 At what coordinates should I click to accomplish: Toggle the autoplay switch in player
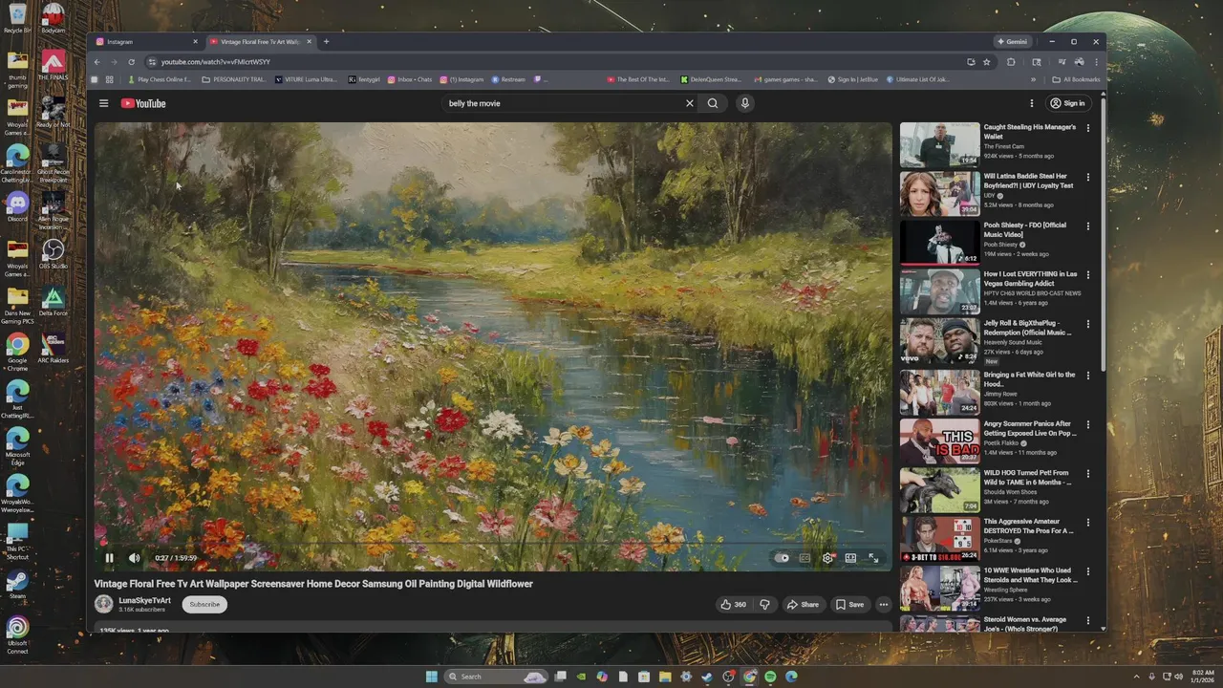(782, 558)
